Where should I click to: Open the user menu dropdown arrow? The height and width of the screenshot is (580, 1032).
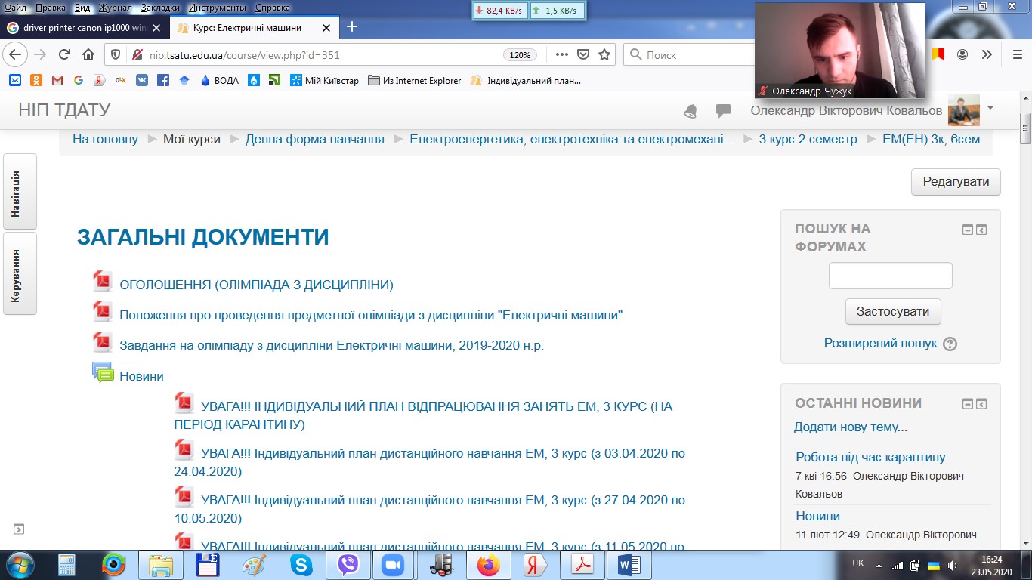pyautogui.click(x=990, y=109)
